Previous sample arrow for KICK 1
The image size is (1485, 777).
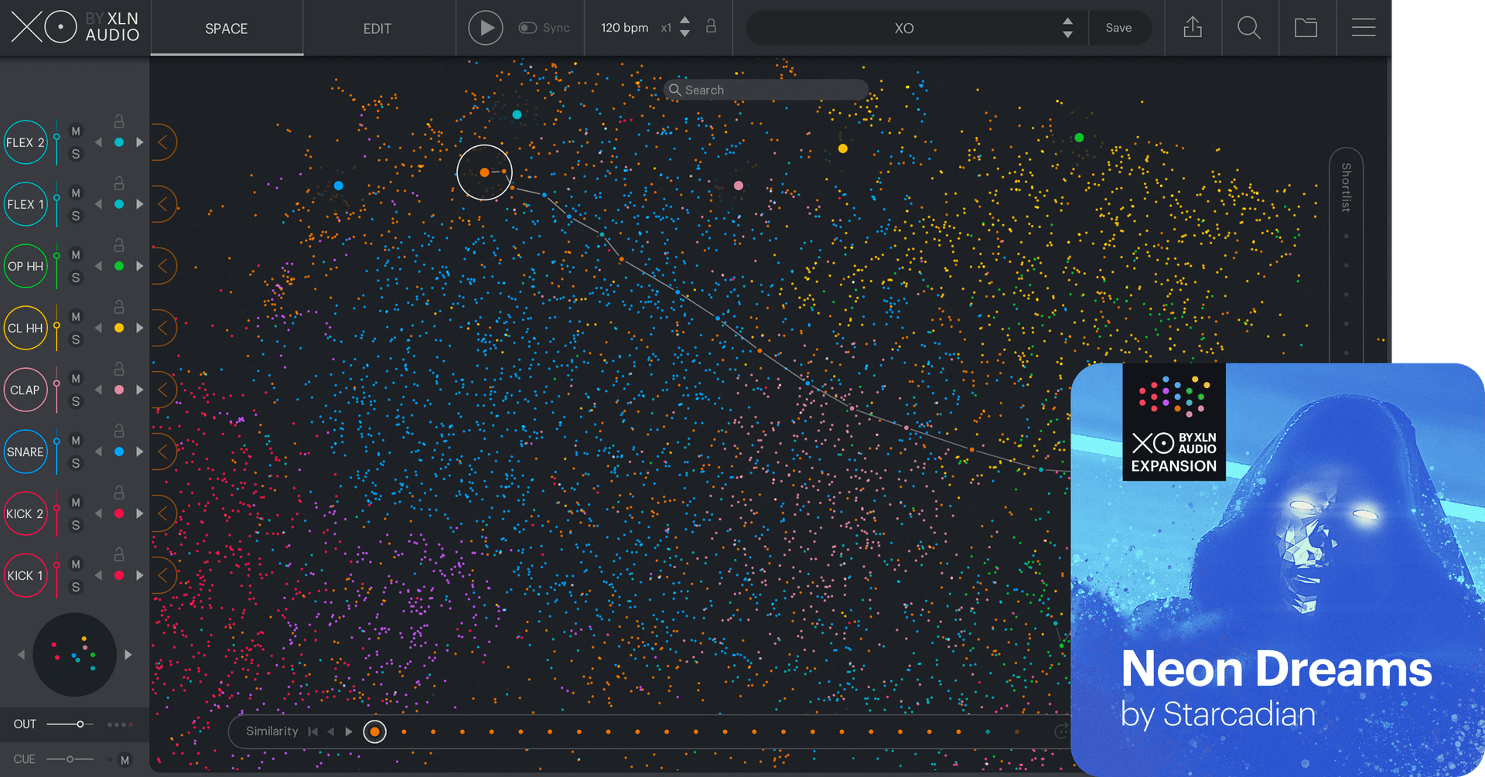tap(98, 575)
